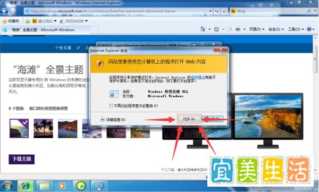Click the 允许(A) button
Viewport: 319px width, 192px height.
click(189, 119)
